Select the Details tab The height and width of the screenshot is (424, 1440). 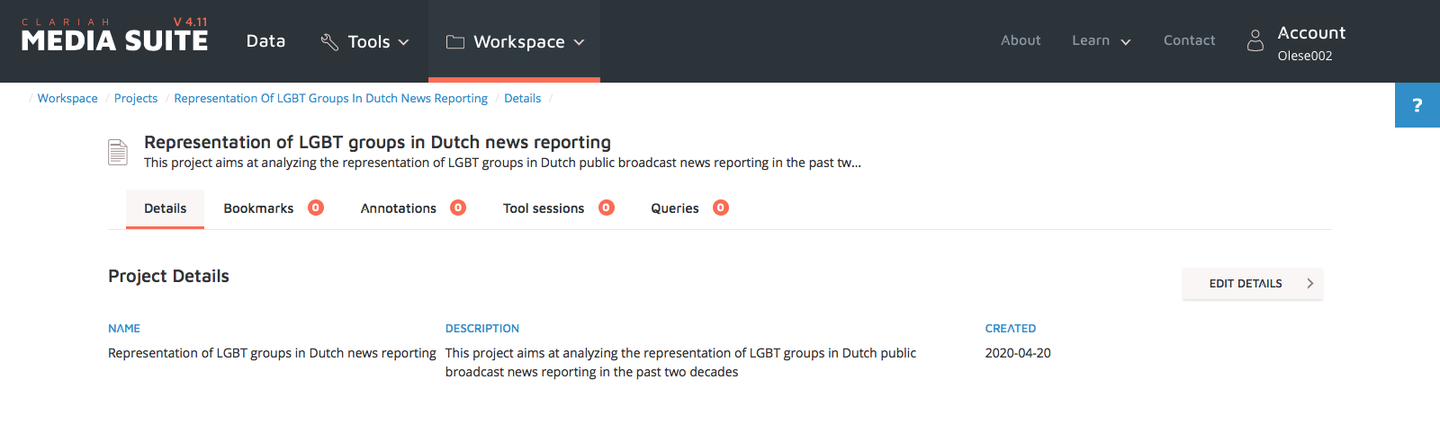tap(166, 208)
